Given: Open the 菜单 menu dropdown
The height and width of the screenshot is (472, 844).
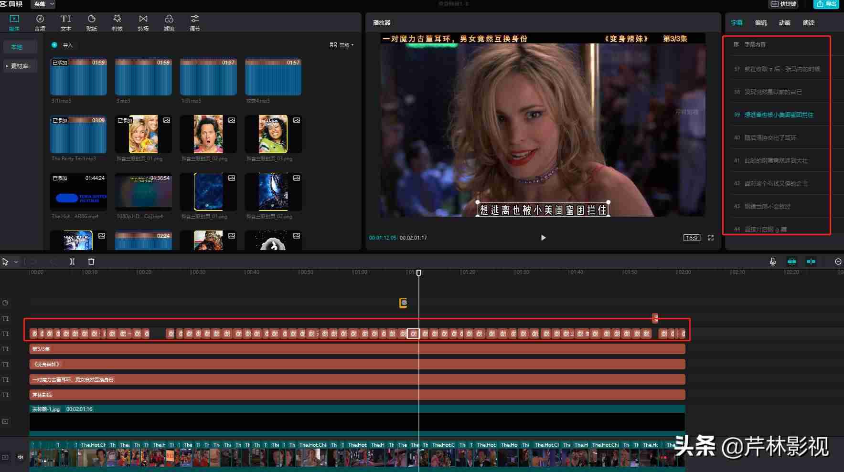Looking at the screenshot, I should point(43,4).
